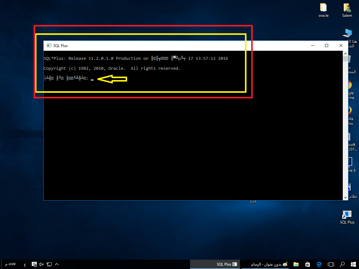Click the taskbar clock showing the time
This screenshot has height=269, width=359.
click(11, 264)
